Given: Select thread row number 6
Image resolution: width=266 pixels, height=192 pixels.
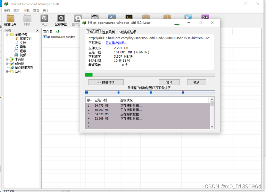Looking at the screenshot, I should (148, 127).
